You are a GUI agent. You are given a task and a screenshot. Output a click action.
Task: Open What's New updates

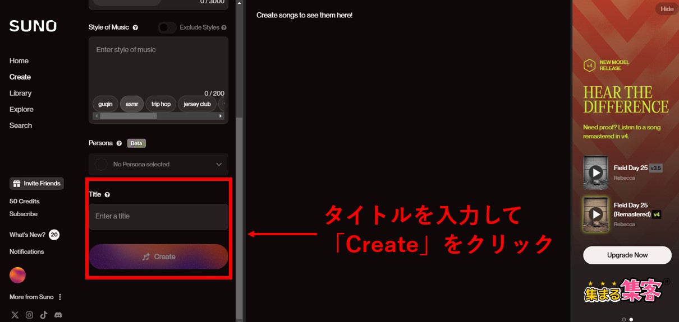tap(27, 235)
